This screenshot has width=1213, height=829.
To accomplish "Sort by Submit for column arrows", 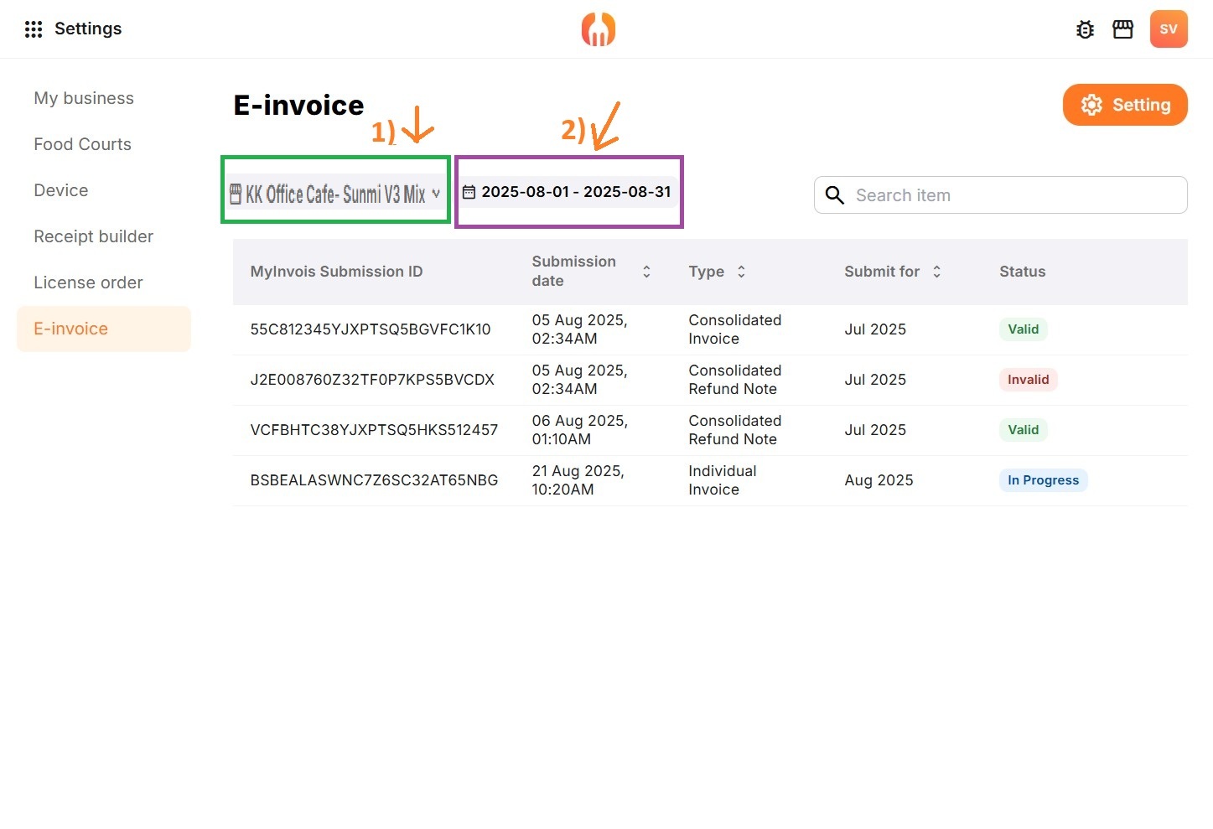I will (936, 272).
